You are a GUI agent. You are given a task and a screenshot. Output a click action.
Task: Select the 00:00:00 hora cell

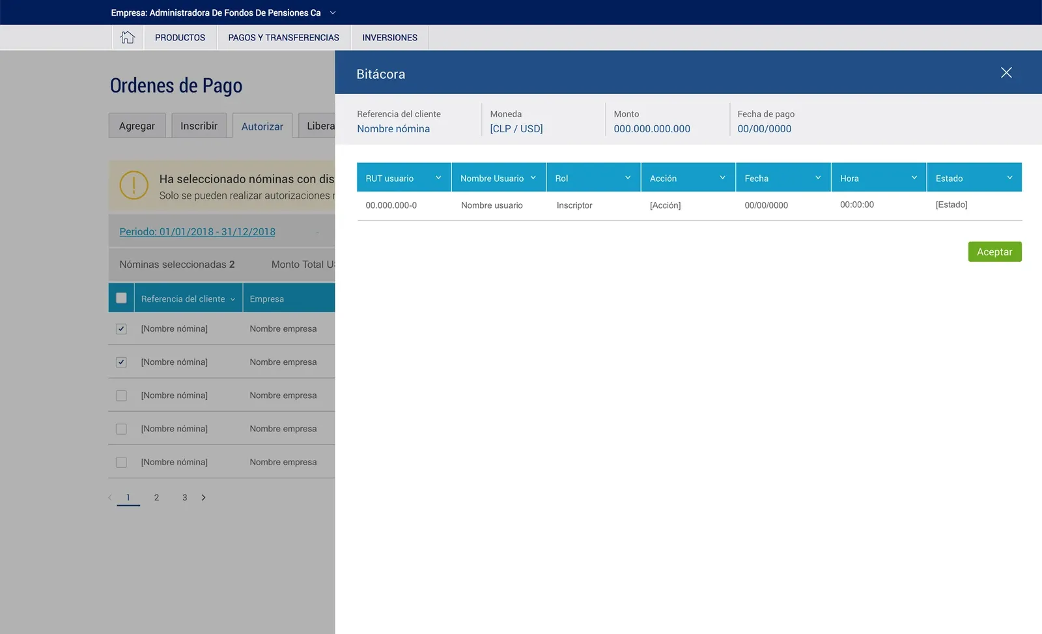point(857,205)
